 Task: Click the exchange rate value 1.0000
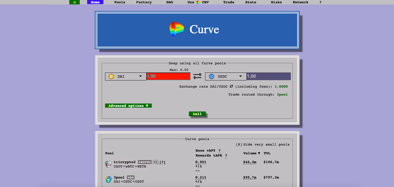pos(281,86)
